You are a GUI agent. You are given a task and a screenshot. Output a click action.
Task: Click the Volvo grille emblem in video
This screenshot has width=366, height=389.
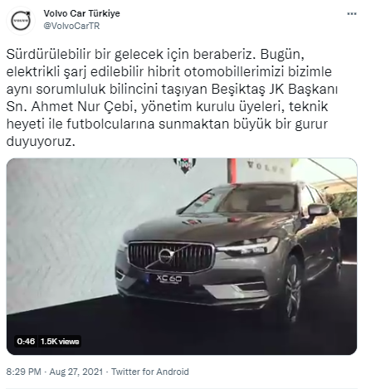click(x=165, y=255)
